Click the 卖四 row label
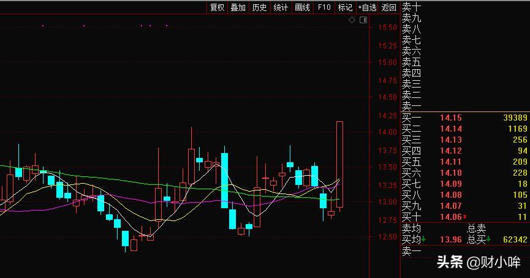 (411, 73)
